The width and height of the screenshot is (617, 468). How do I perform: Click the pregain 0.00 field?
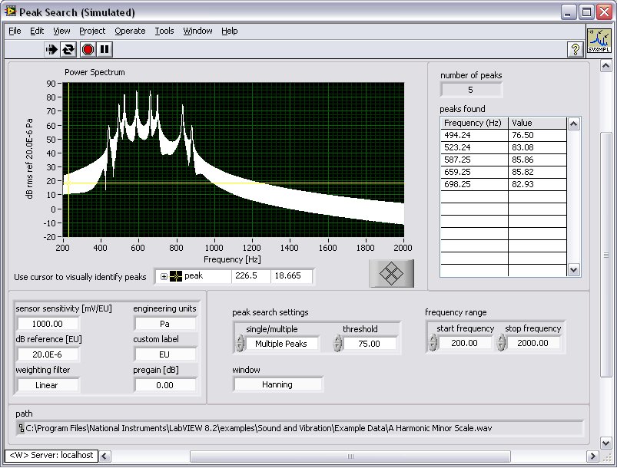click(164, 385)
